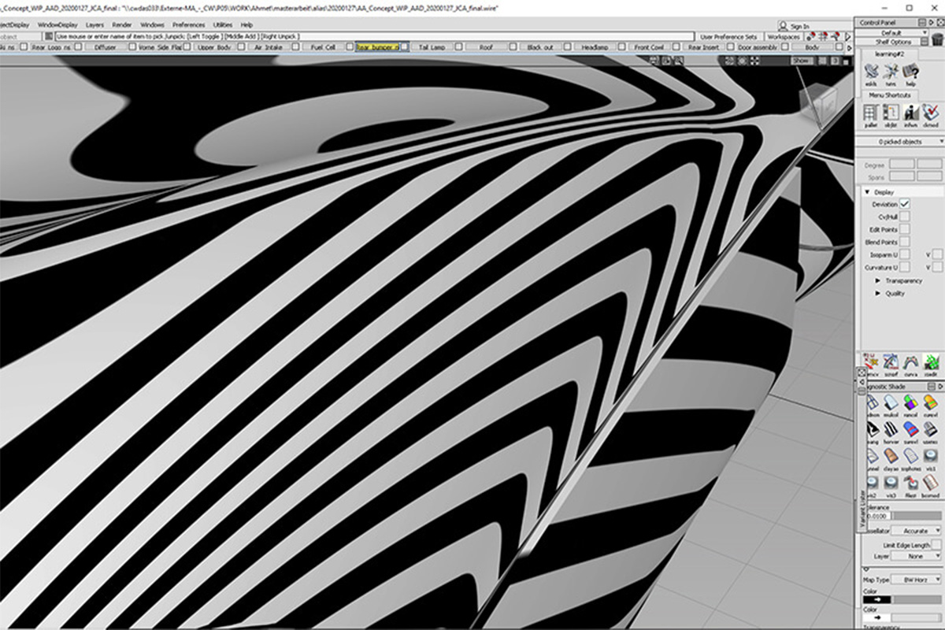The width and height of the screenshot is (945, 630).
Task: Uncheck the Deviation display checkbox
Action: tap(905, 204)
